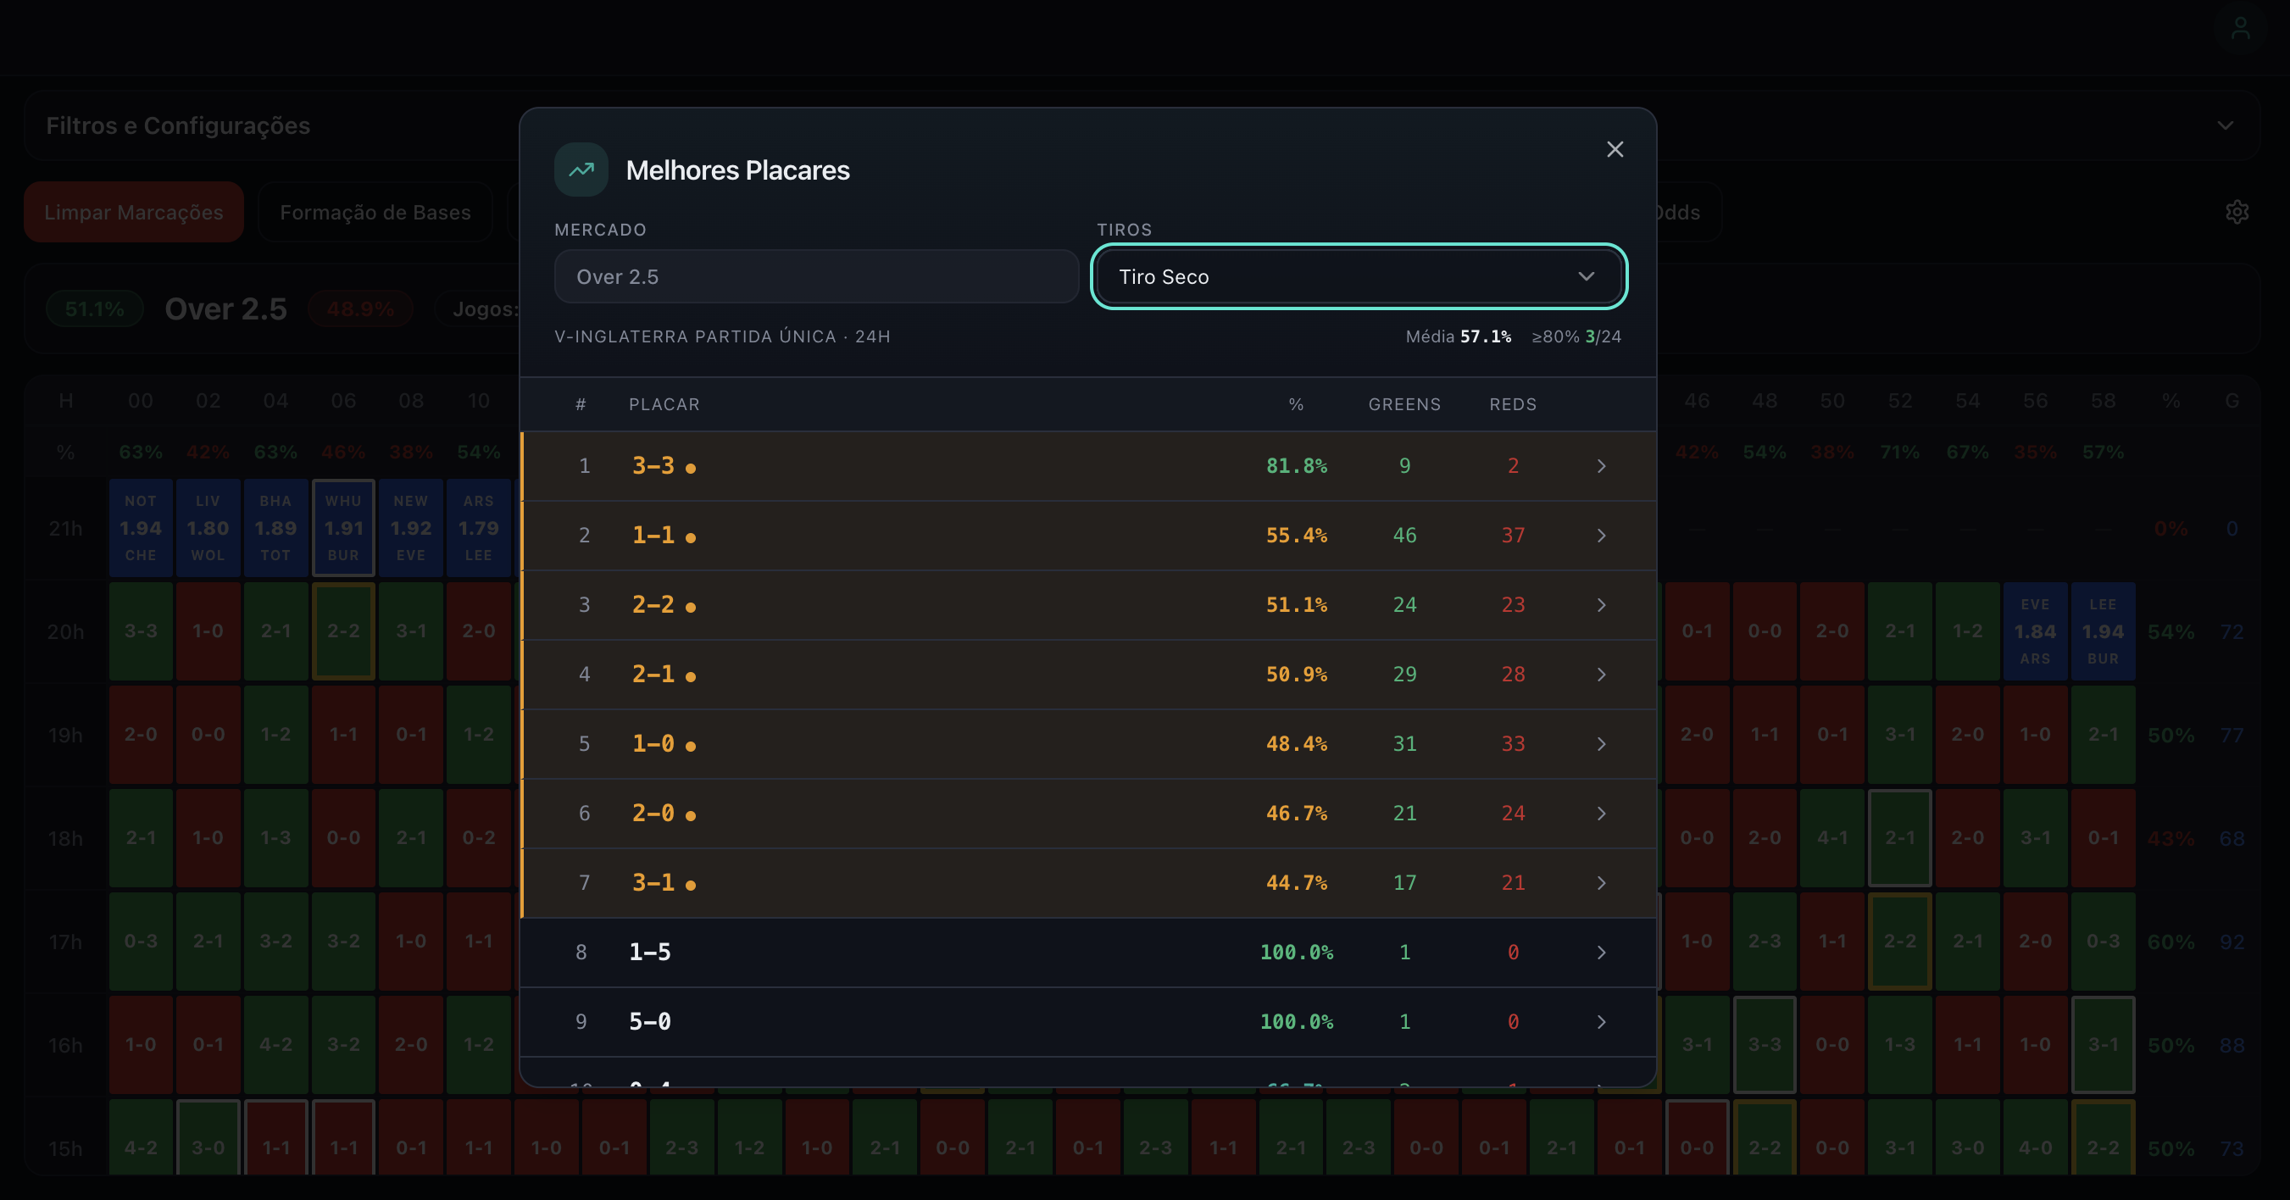Open details arrow for the 5-0 row
Viewport: 2290px width, 1200px height.
tap(1601, 1021)
